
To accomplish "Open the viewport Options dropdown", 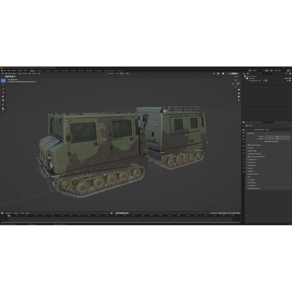I will (x=237, y=77).
